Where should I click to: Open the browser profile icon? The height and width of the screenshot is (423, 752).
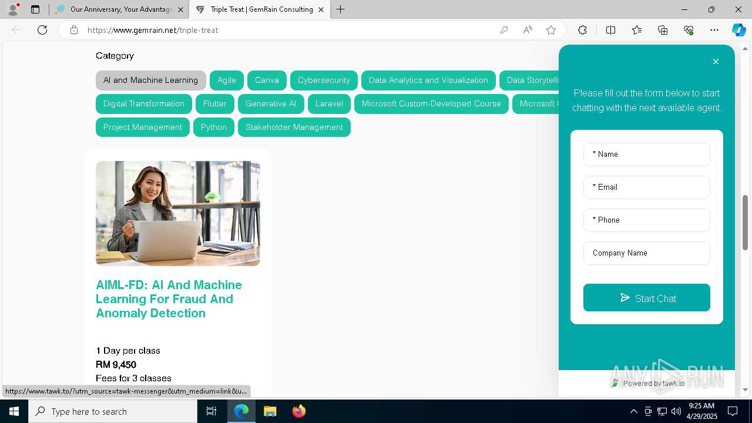[13, 9]
